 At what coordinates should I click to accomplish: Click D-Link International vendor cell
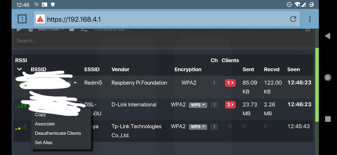click(134, 105)
